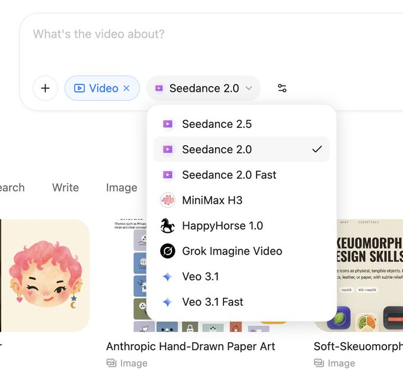Click the plus attachment button
Viewport: 403px width, 378px height.
[x=45, y=88]
